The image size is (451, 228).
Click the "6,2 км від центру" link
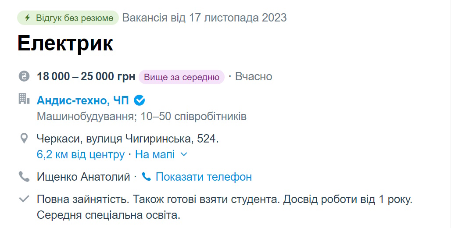tap(81, 154)
